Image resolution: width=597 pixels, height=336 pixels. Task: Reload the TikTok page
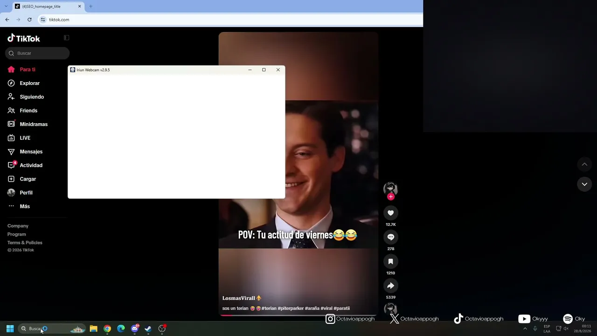[29, 20]
